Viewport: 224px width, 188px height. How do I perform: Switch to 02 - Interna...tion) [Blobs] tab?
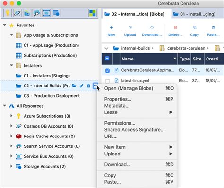coord(137,14)
